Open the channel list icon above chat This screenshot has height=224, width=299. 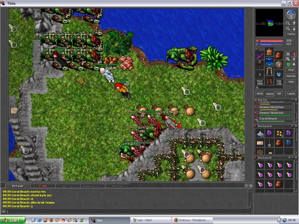(246, 186)
